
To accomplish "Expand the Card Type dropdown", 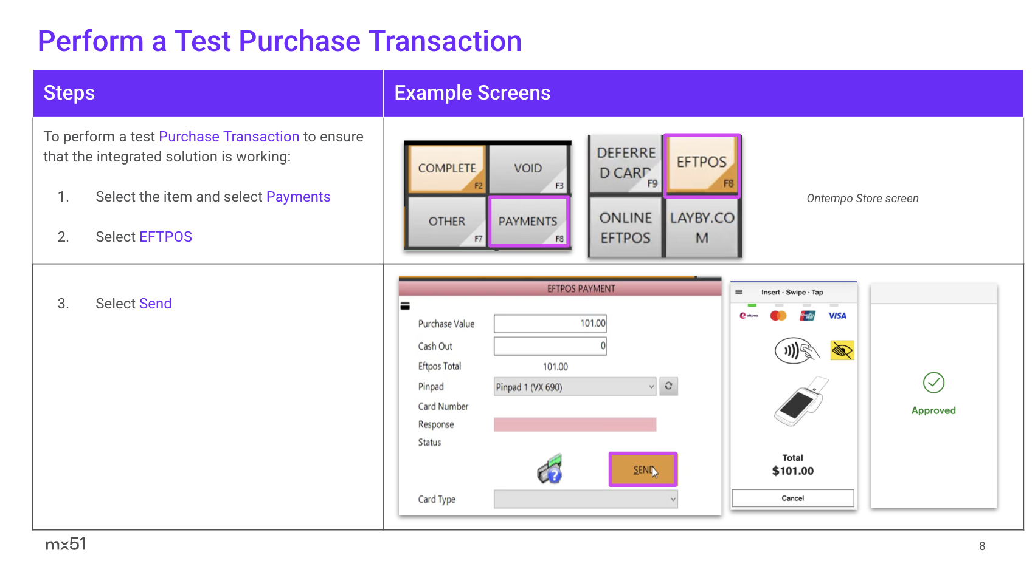I will [x=585, y=499].
